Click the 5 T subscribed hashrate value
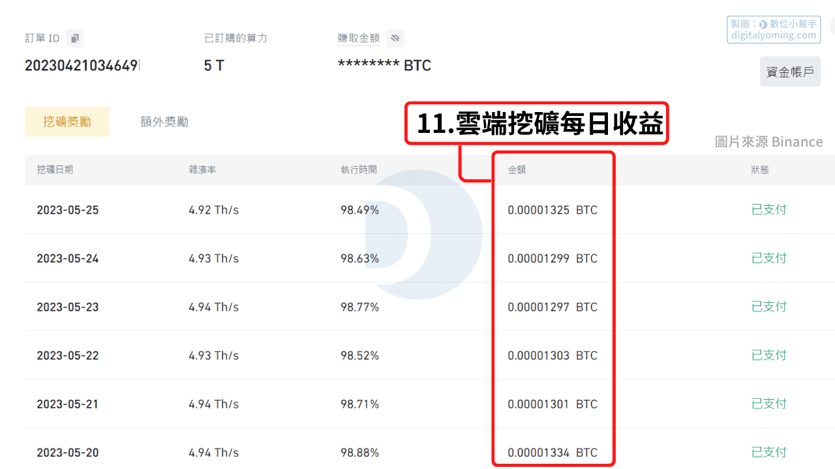The width and height of the screenshot is (835, 469). coord(213,66)
